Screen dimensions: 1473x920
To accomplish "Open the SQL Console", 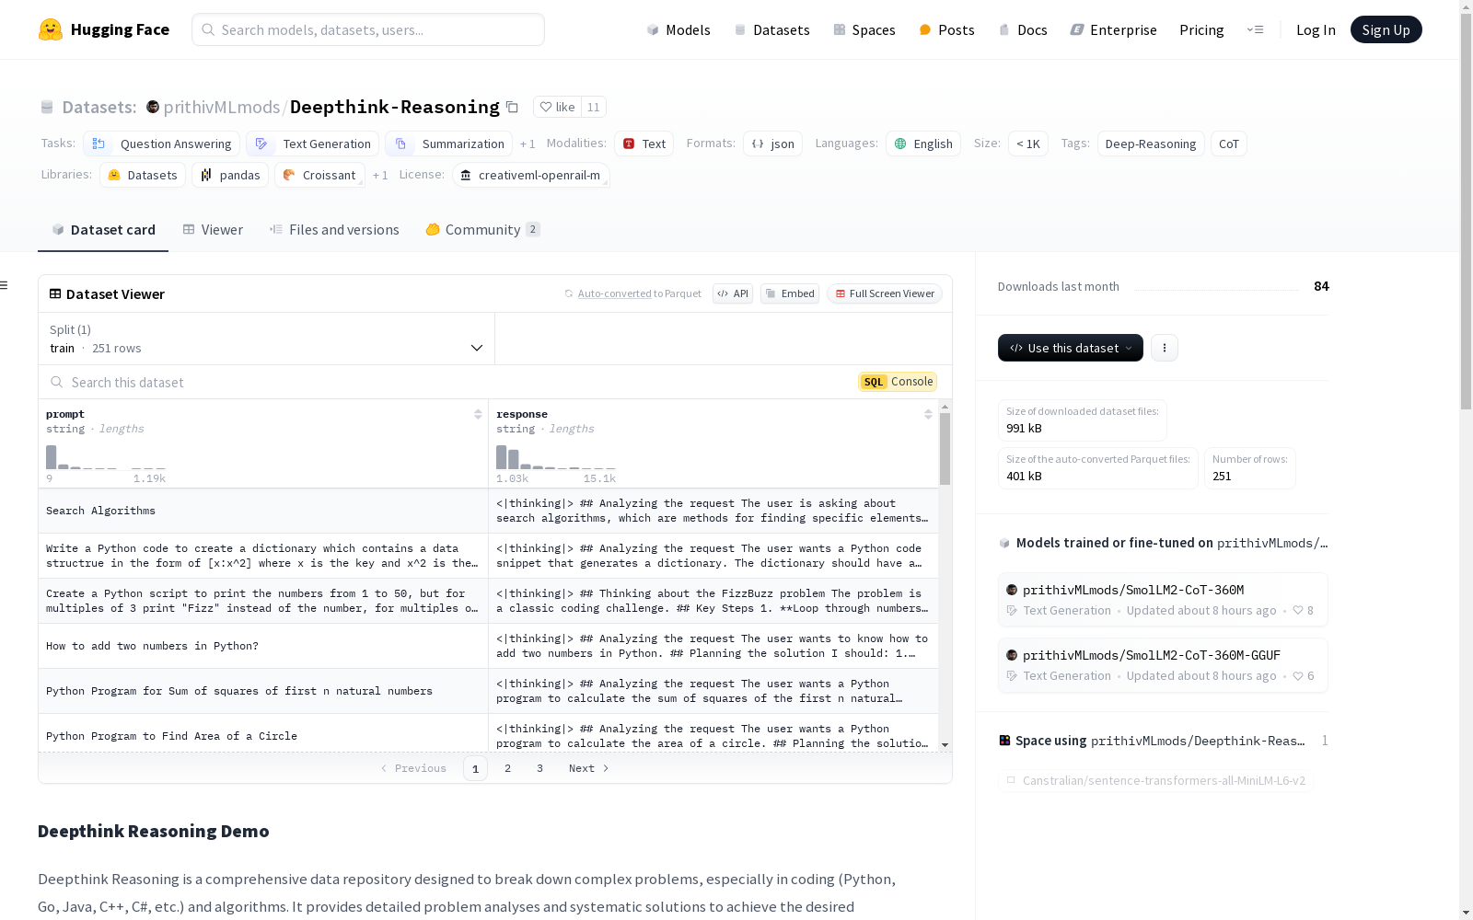I will click(898, 382).
